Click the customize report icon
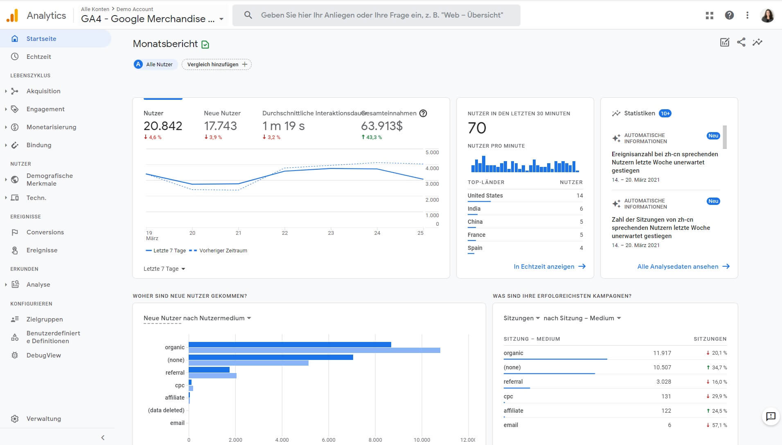The image size is (782, 445). pos(724,42)
